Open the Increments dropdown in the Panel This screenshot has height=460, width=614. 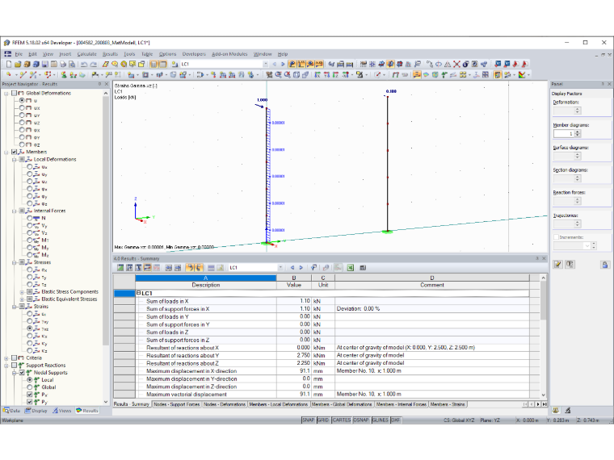pyautogui.click(x=587, y=245)
